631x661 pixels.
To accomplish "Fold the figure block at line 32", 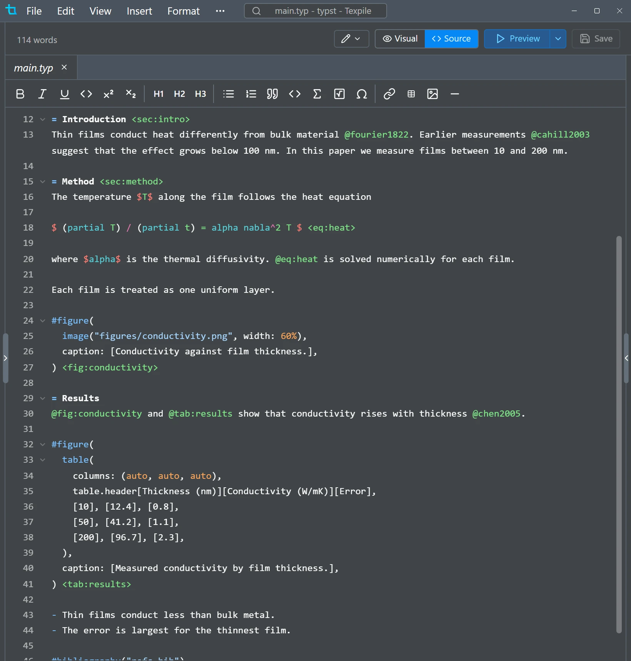I will point(43,445).
